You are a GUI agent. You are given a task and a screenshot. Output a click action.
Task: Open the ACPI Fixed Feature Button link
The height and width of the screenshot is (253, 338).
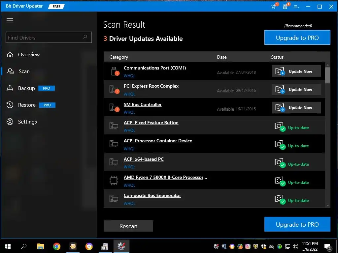coord(151,123)
